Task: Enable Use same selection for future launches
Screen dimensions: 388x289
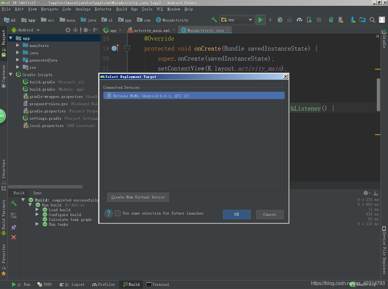Action: [118, 213]
